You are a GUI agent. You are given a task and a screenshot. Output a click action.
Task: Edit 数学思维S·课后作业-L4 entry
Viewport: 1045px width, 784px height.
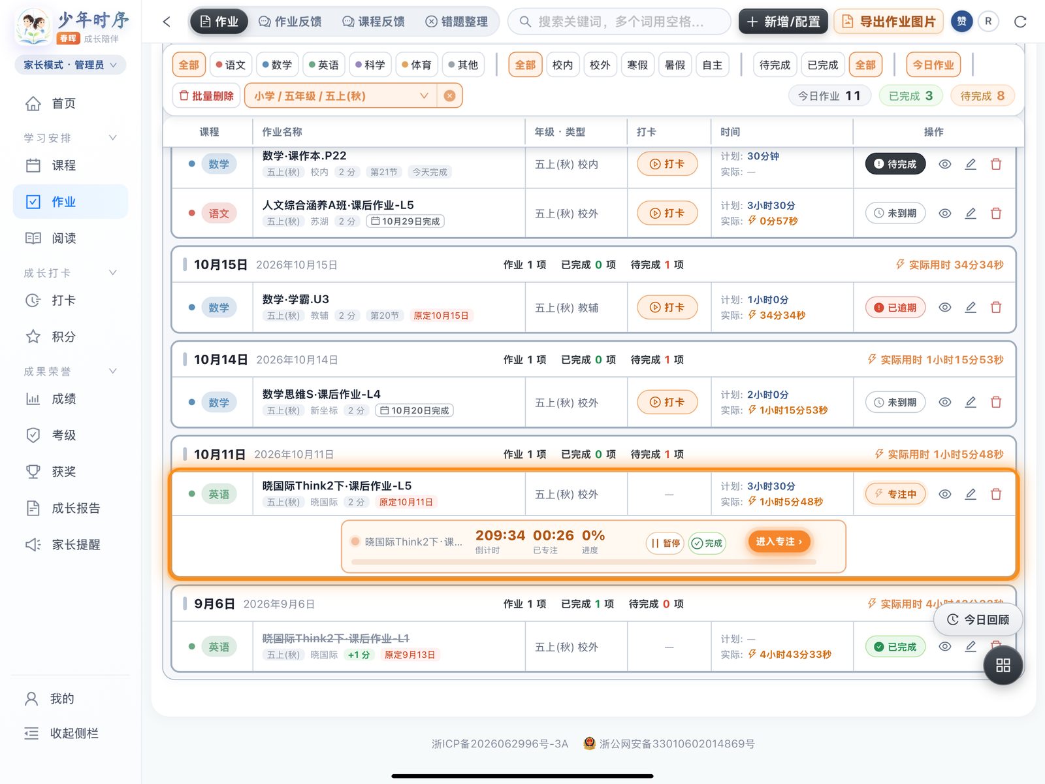pyautogui.click(x=971, y=402)
